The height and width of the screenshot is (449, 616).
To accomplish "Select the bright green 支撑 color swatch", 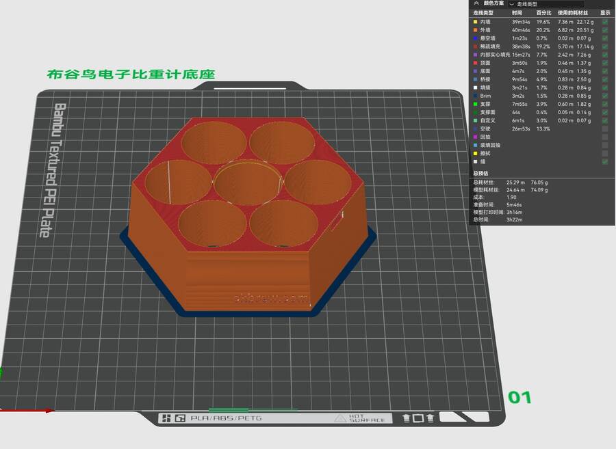I will coord(475,104).
